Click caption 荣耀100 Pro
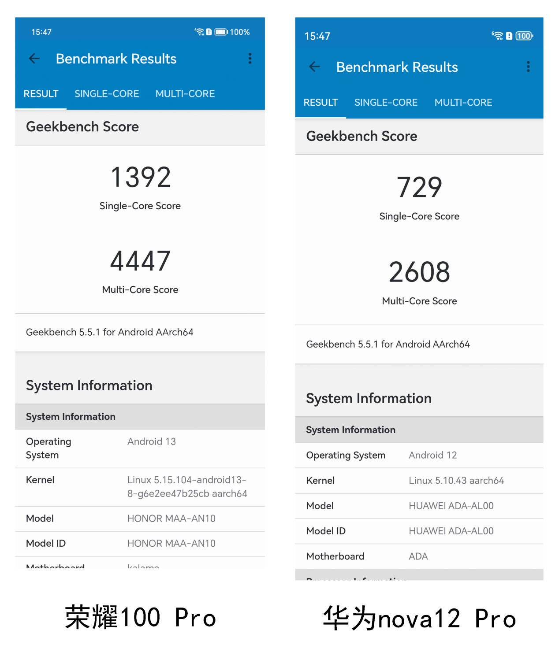Screen dimensions: 559x667 tap(141, 617)
